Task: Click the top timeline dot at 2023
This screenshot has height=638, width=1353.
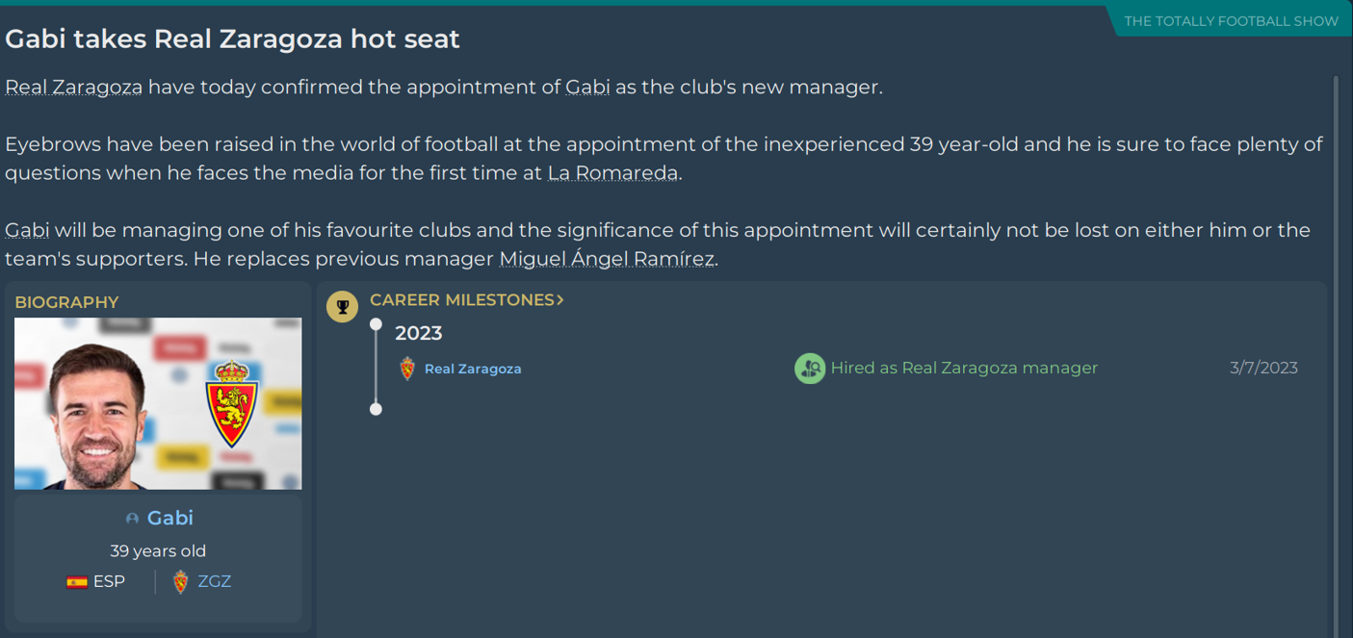Action: pos(376,324)
